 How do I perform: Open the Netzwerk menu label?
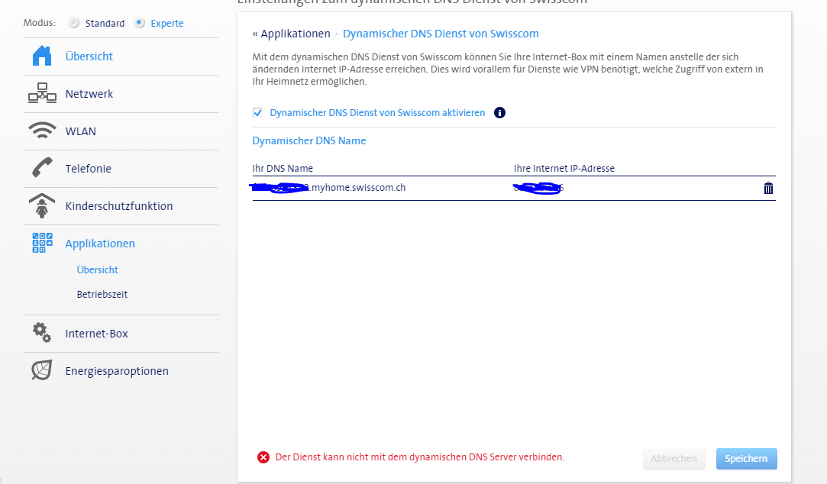[89, 94]
